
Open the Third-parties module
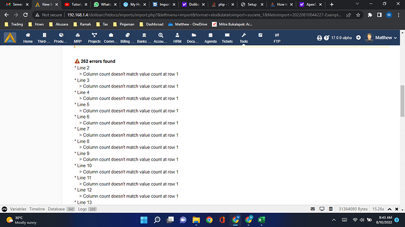(44, 38)
